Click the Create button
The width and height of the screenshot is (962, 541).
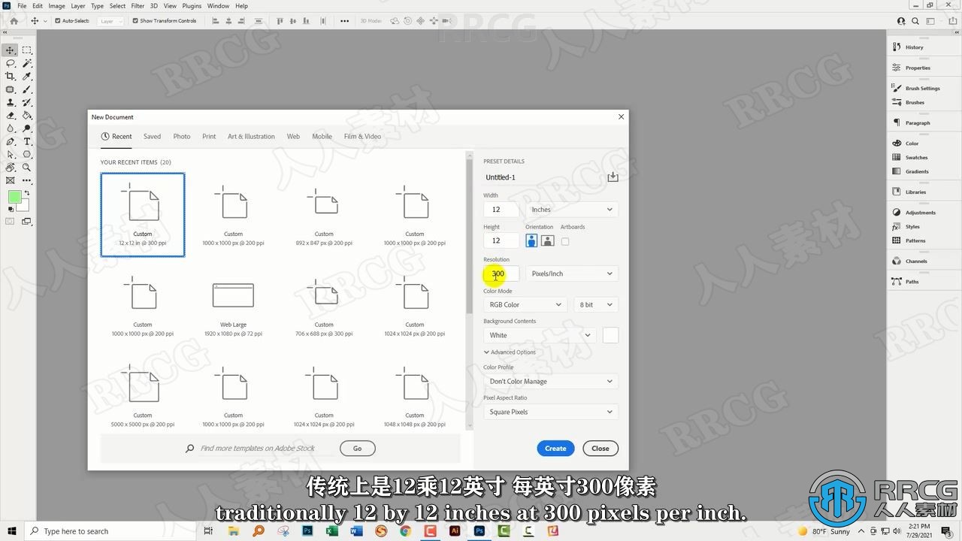555,449
